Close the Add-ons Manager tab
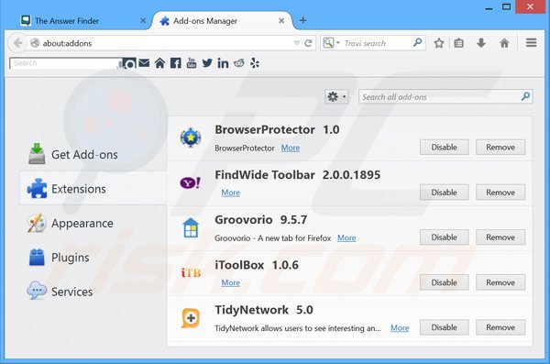Viewport: 550px width, 364px height. (281, 21)
